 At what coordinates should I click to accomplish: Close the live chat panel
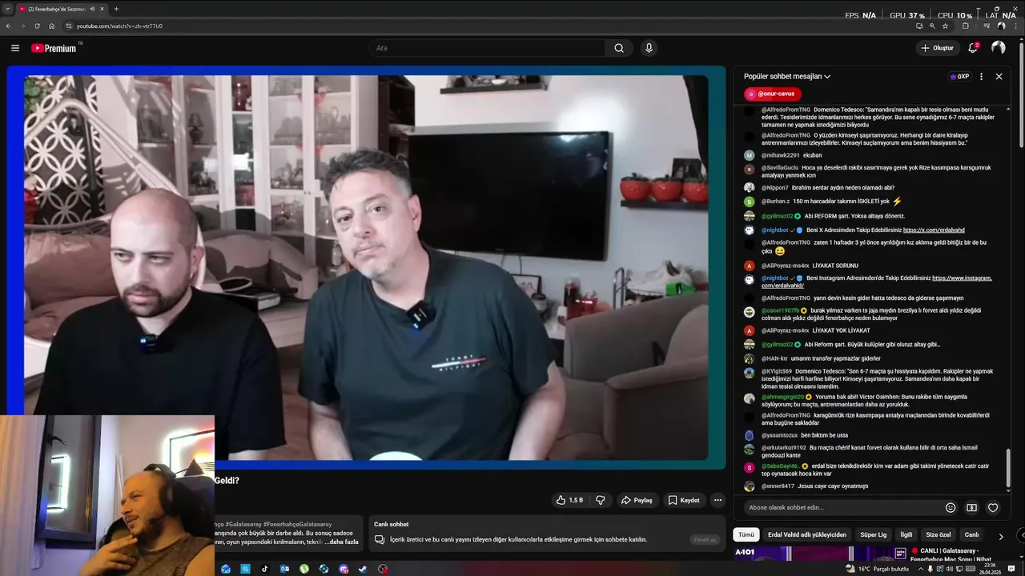point(999,77)
